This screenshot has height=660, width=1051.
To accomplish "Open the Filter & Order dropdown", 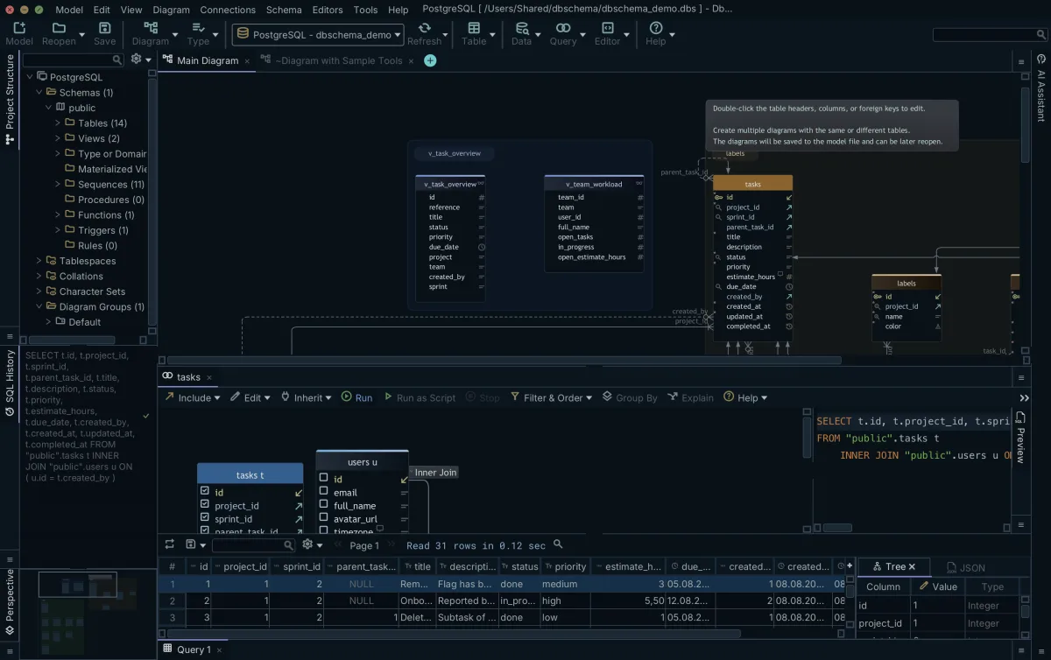I will [x=551, y=397].
